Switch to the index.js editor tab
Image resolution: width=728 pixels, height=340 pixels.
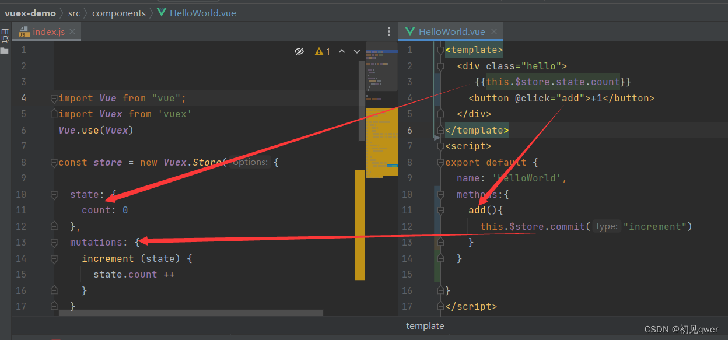pyautogui.click(x=46, y=31)
